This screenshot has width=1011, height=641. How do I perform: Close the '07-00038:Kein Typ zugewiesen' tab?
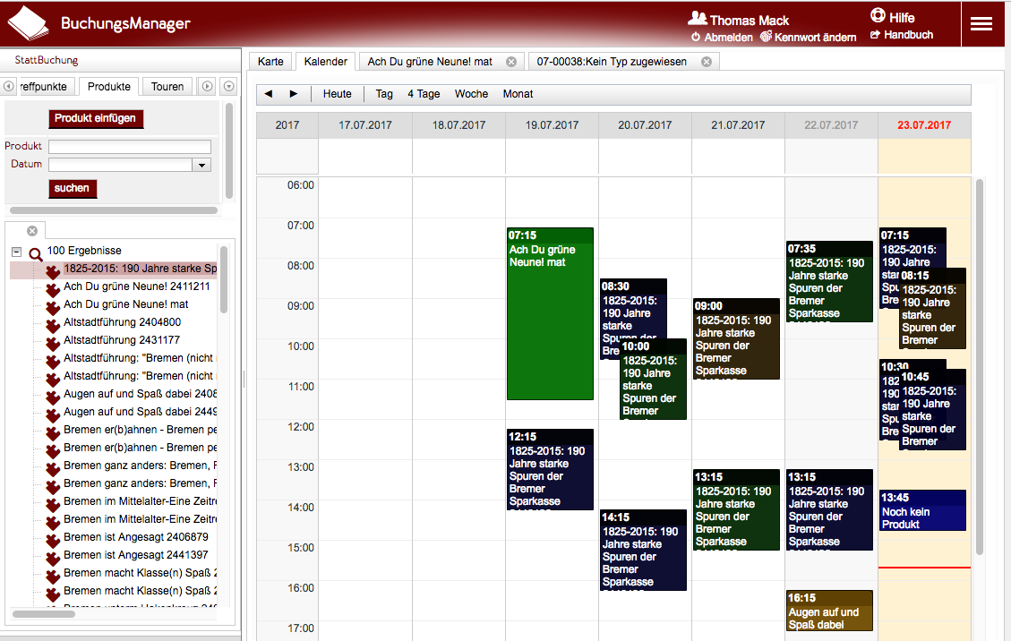click(707, 62)
